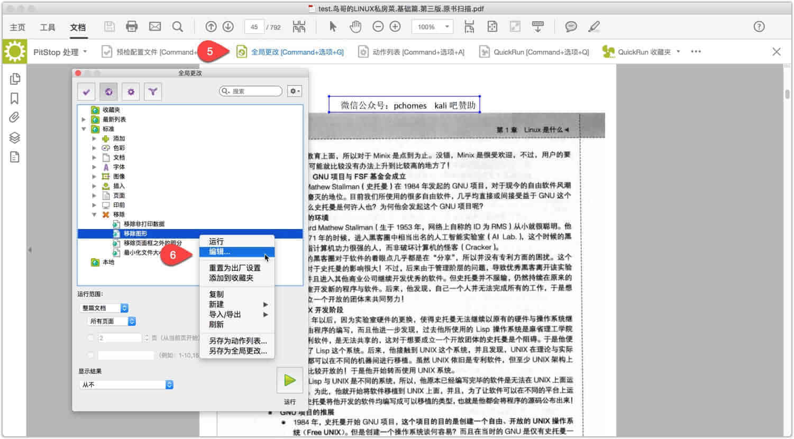The width and height of the screenshot is (794, 439).
Task: Open 动作列表 from the PitStop bar
Action: tap(411, 52)
